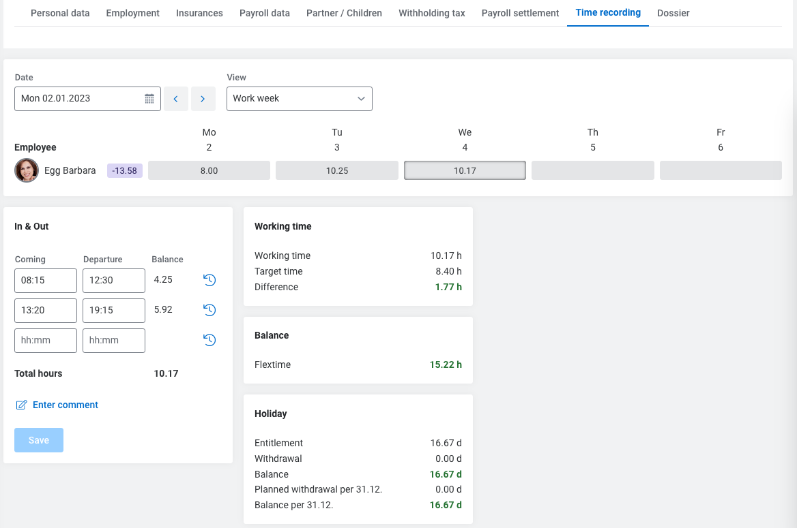Open the calendar date picker icon

pyautogui.click(x=149, y=99)
